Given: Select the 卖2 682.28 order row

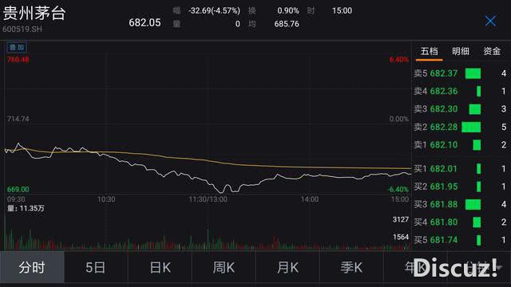Looking at the screenshot, I should pos(460,127).
